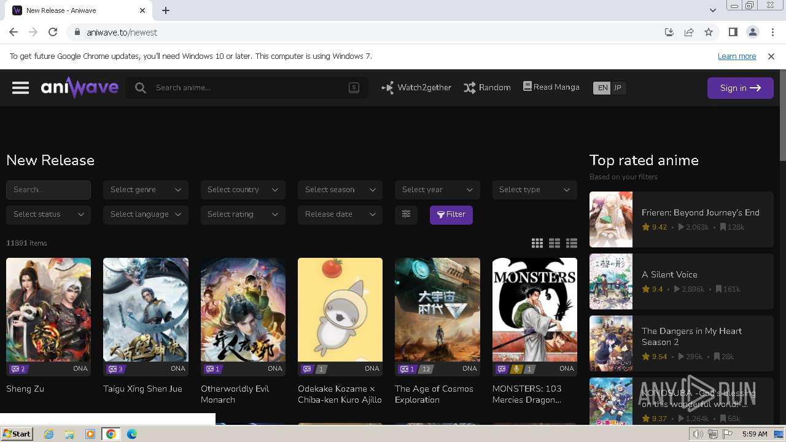Expand the Select rating dropdown

click(243, 214)
